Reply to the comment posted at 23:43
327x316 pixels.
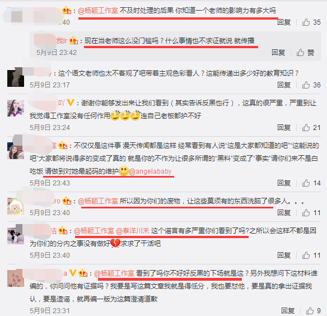[x=284, y=183]
